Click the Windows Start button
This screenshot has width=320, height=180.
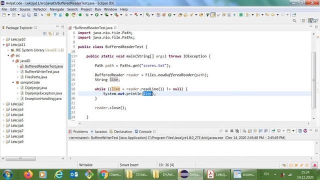(x=7, y=174)
